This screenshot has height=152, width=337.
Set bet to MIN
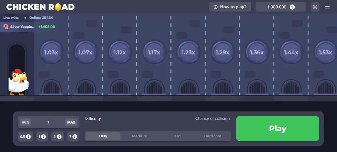[26, 122]
